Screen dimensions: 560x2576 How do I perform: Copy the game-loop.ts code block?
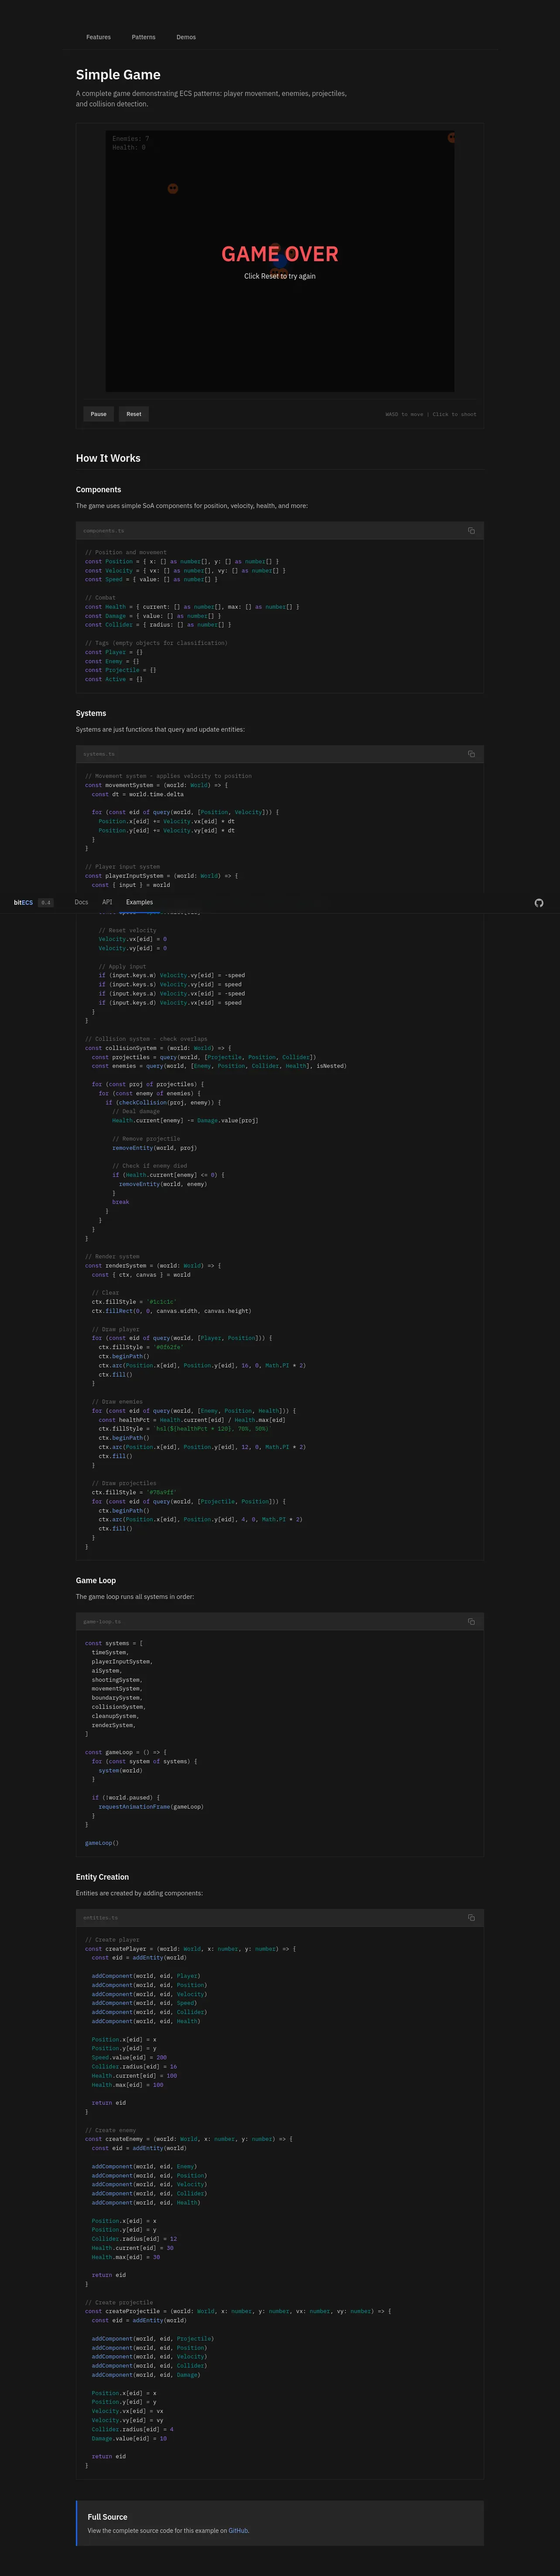pyautogui.click(x=471, y=1621)
